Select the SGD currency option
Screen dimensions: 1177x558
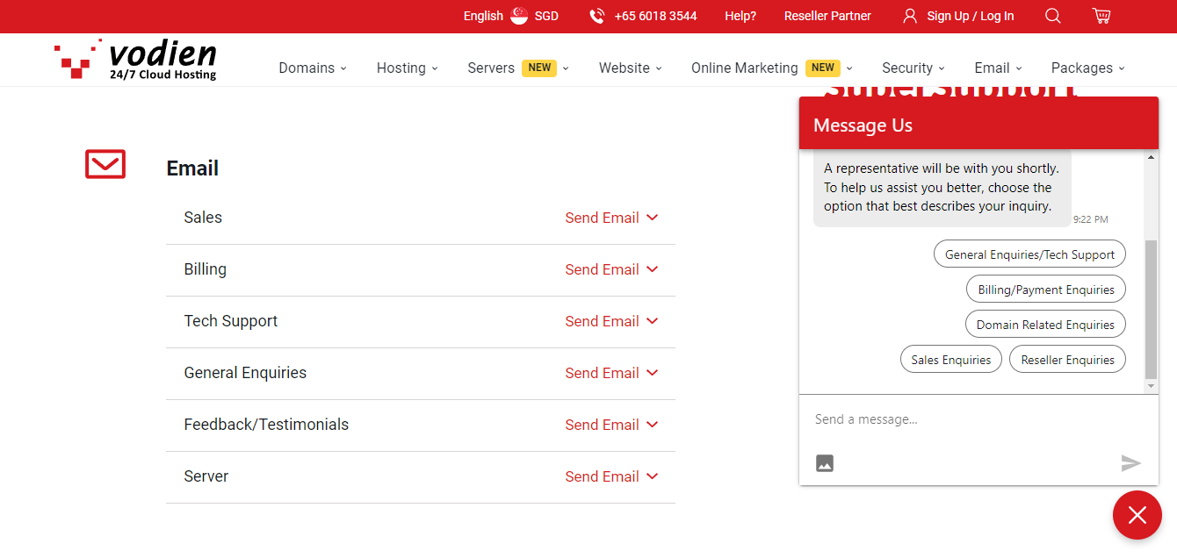[x=546, y=16]
